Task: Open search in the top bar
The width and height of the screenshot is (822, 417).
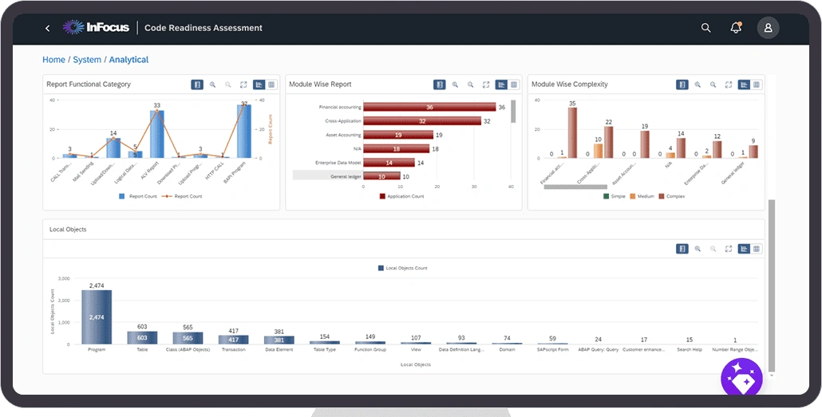Action: click(705, 28)
